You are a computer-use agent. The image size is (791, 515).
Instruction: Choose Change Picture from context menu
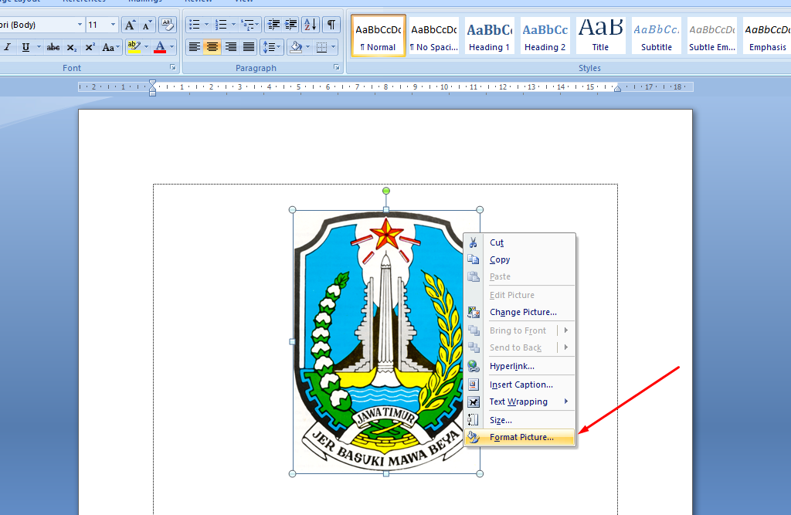(520, 312)
